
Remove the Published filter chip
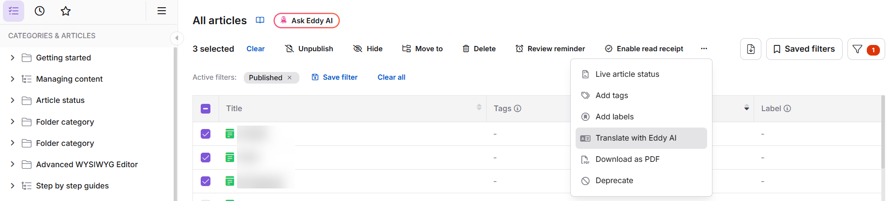[x=290, y=78]
